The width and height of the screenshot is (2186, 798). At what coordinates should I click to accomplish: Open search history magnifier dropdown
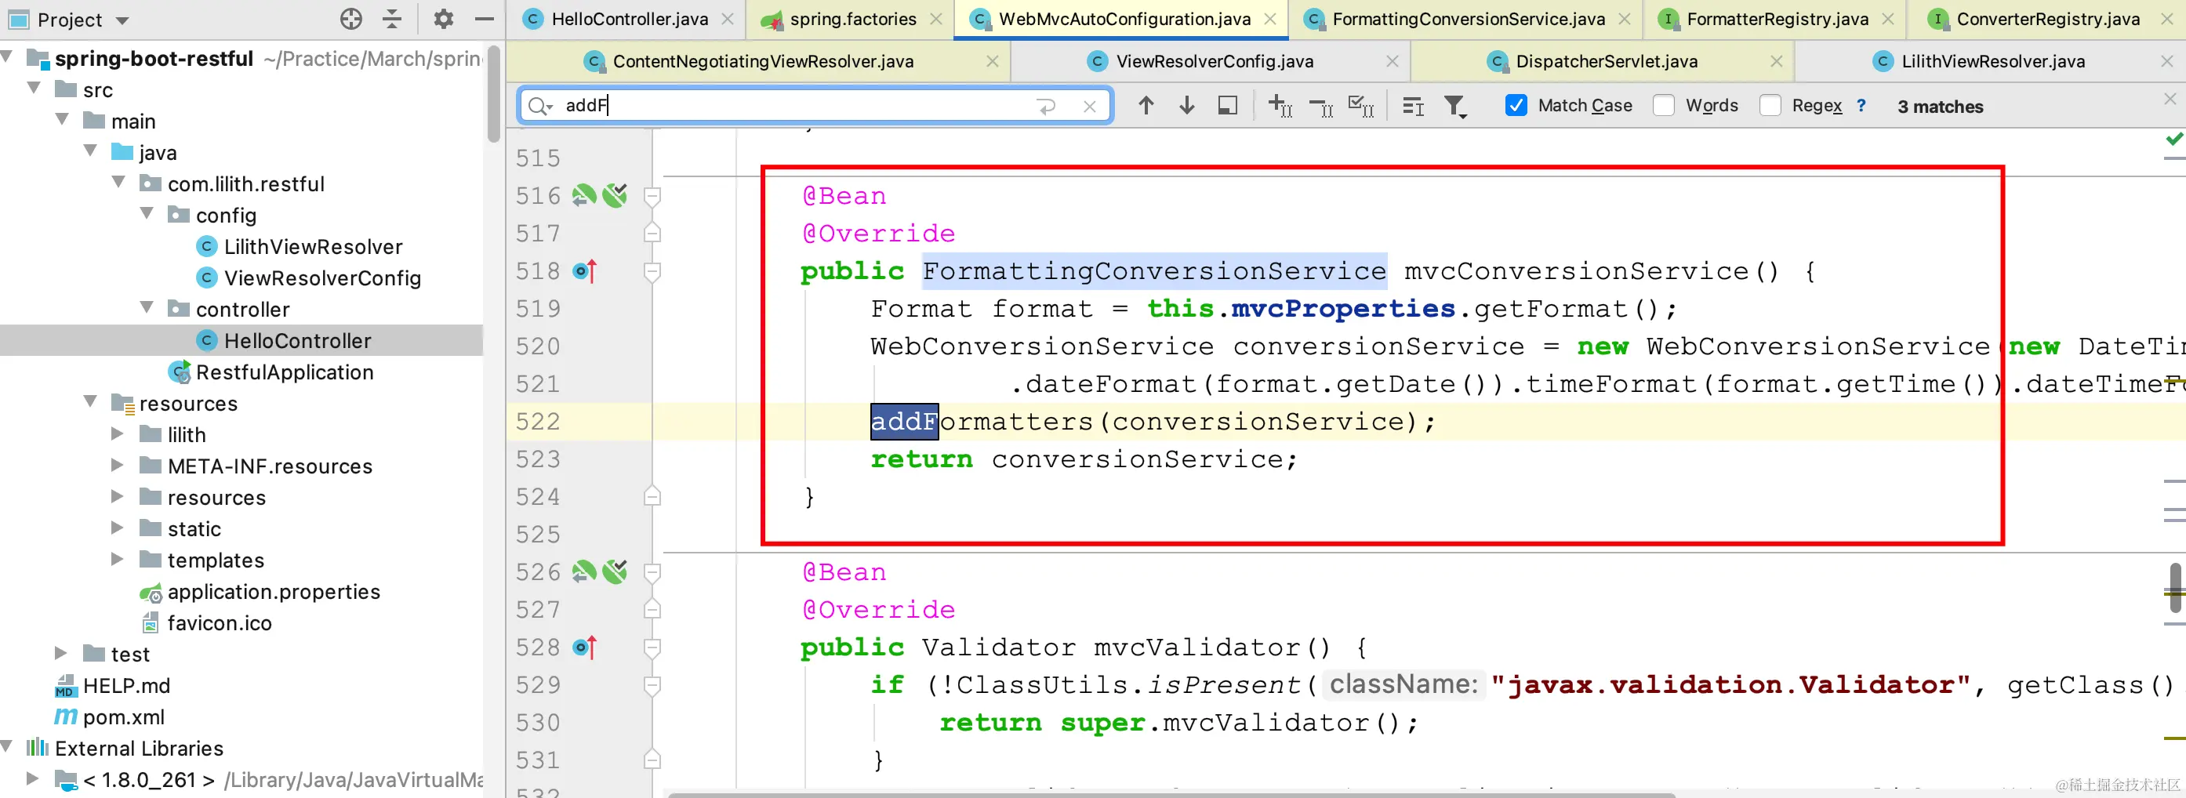539,106
